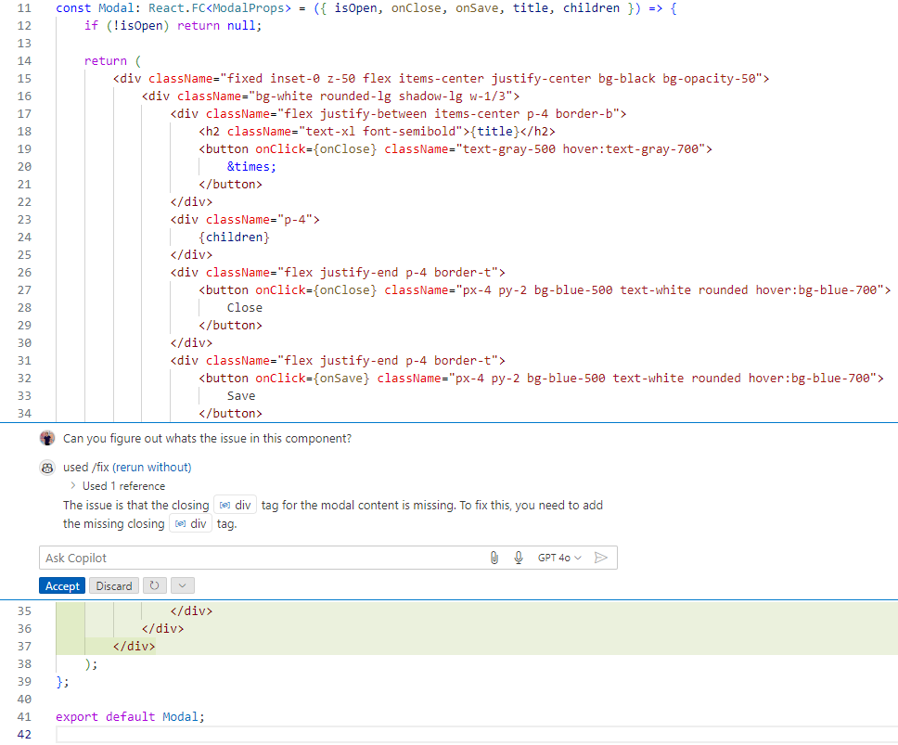898x745 pixels.
Task: Click the rerun without link
Action: pos(152,468)
